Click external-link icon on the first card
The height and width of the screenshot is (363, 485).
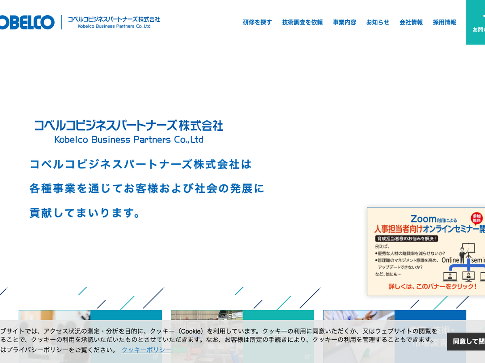[x=155, y=357]
